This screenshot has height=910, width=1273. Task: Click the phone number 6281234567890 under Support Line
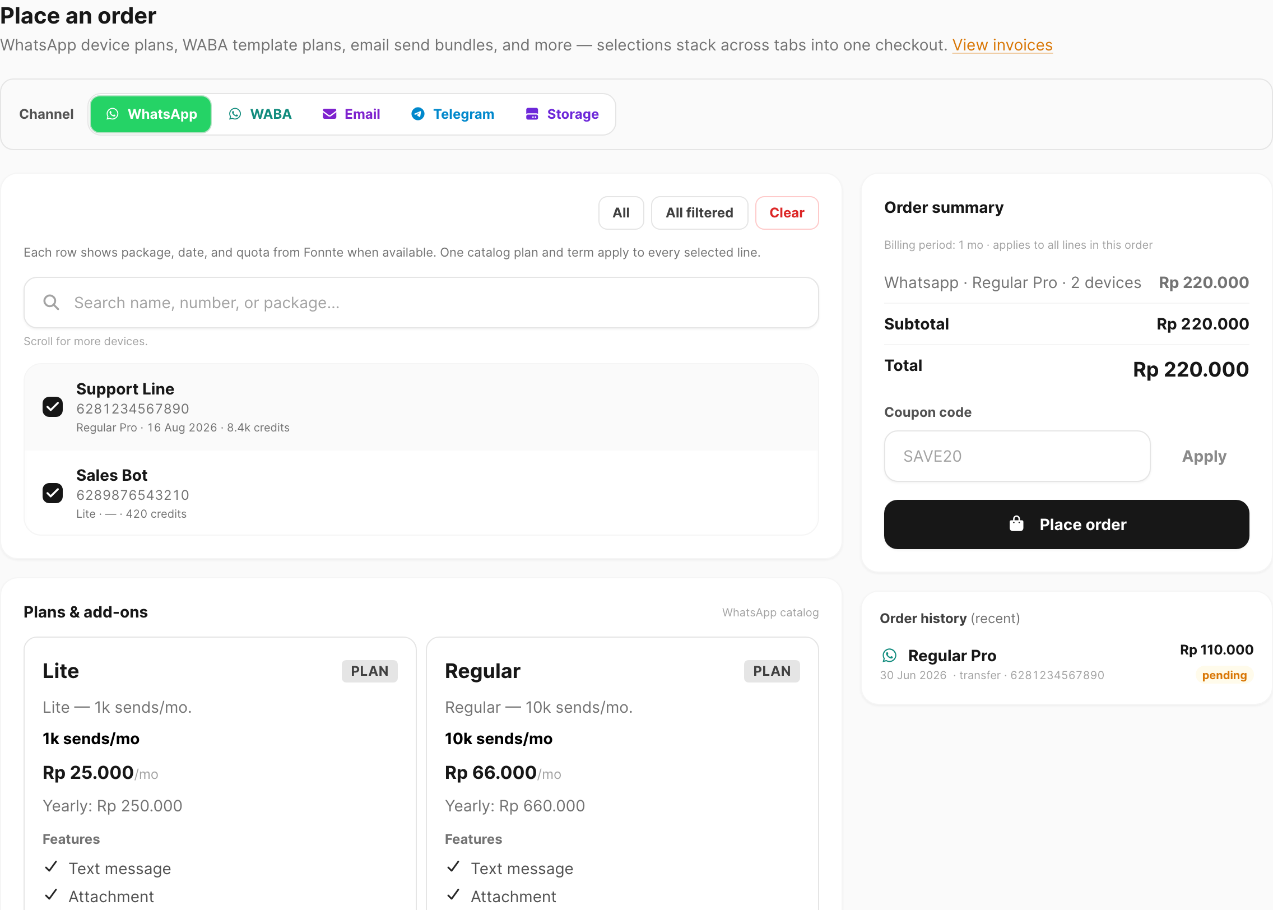[133, 408]
